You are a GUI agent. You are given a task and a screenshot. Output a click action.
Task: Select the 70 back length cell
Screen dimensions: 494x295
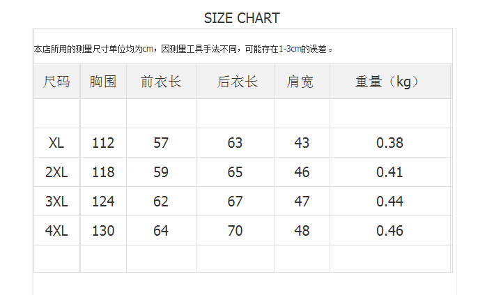(236, 230)
